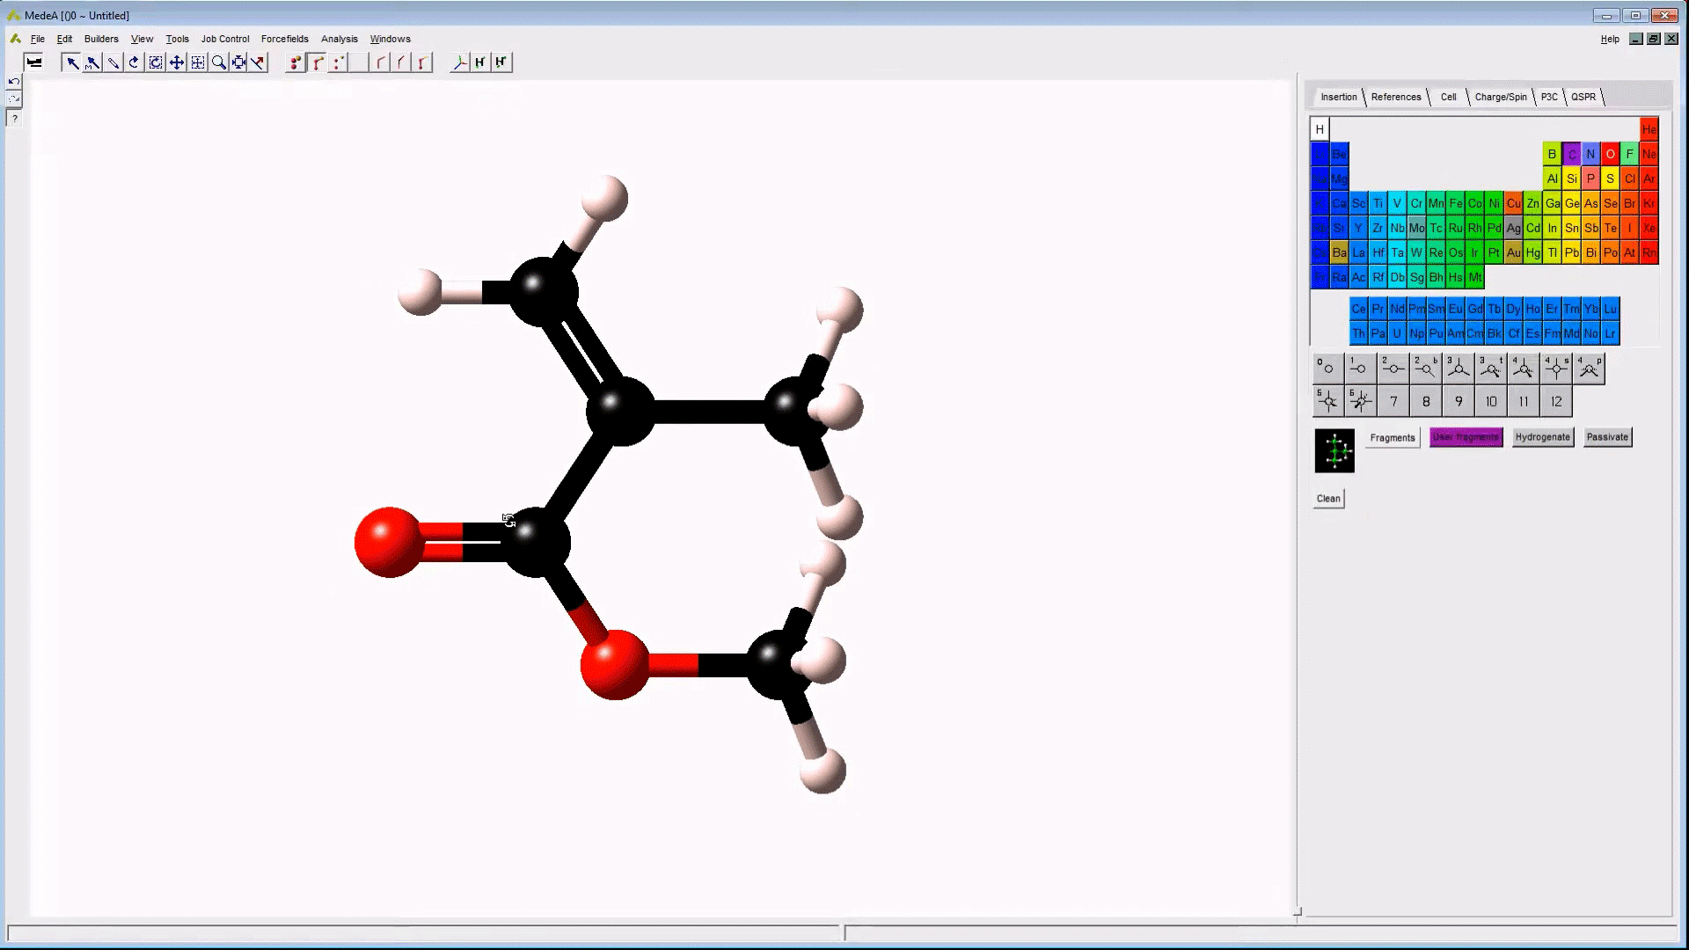1689x950 pixels.
Task: Open the Job Control dropdown menu
Action: click(x=225, y=39)
